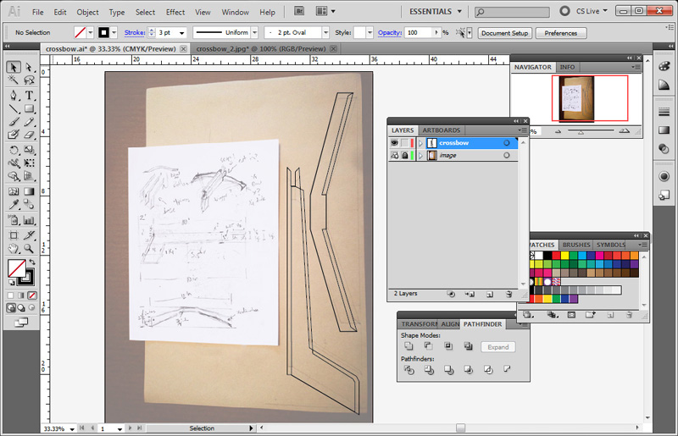Open the File menu
This screenshot has width=678, height=436.
37,12
